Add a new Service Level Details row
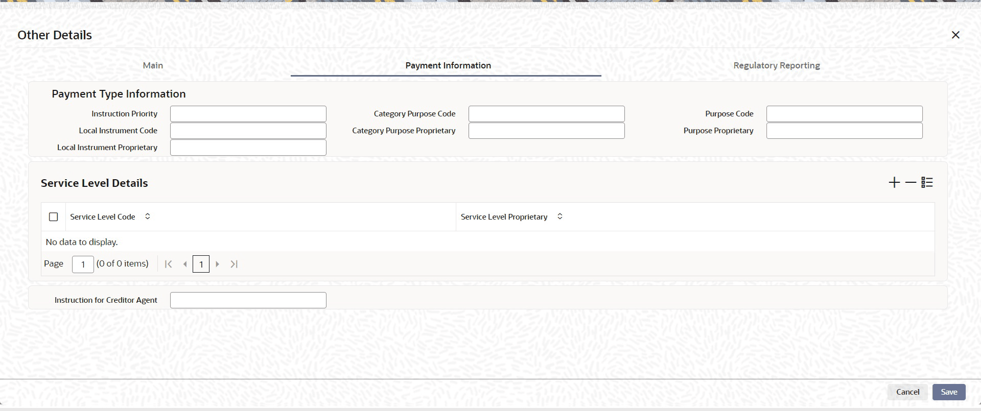This screenshot has height=411, width=981. (894, 183)
